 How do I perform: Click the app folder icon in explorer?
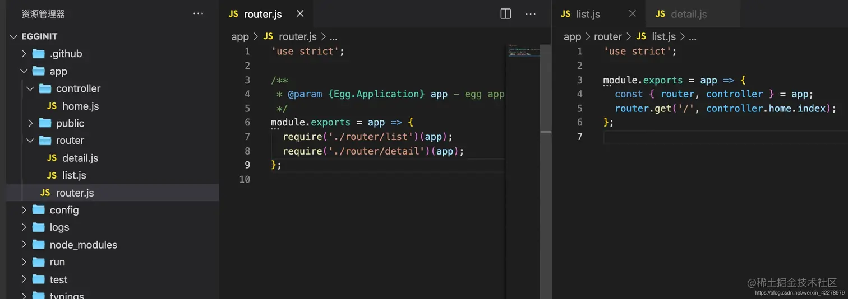pos(38,71)
